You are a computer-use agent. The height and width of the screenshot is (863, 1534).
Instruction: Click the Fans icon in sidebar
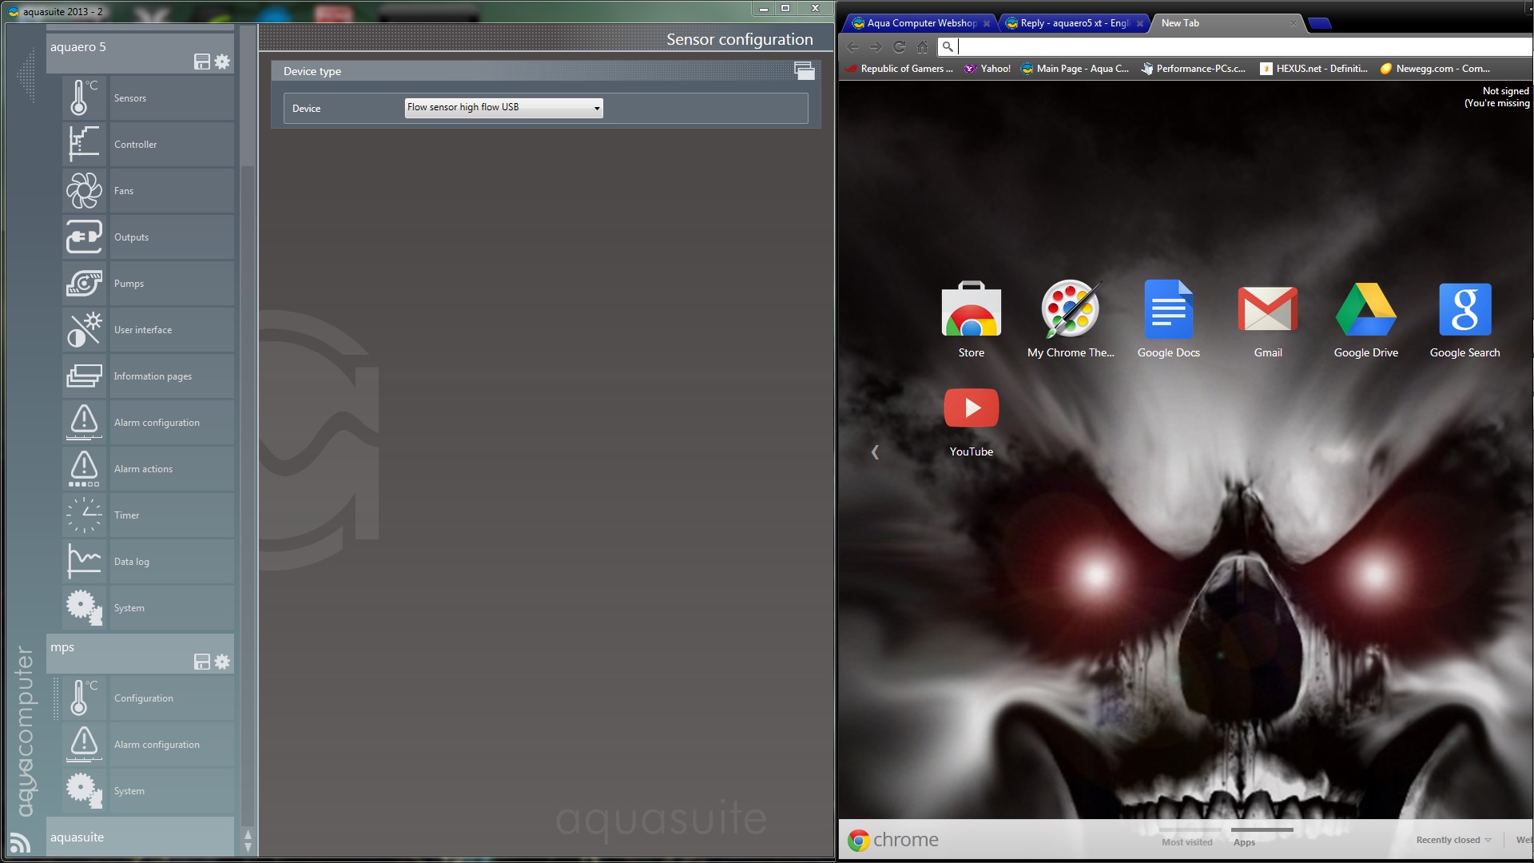(84, 191)
